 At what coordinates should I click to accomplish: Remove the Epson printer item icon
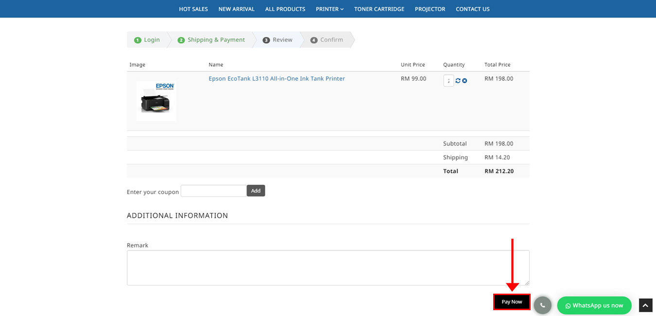[465, 81]
